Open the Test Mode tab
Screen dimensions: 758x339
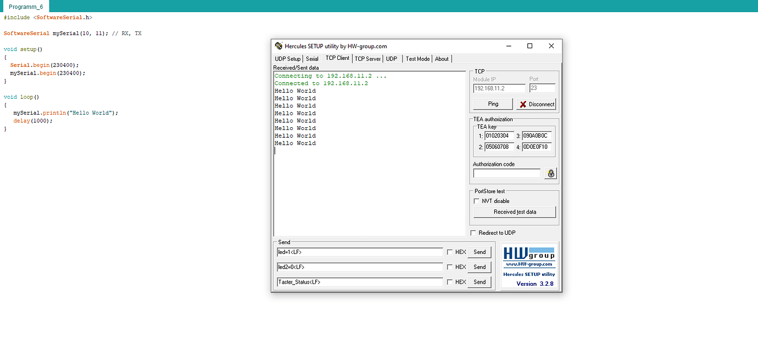(x=417, y=59)
